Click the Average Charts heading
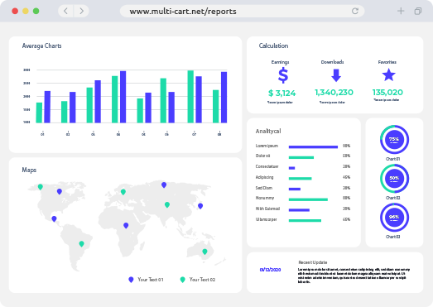This screenshot has width=433, height=307. (x=41, y=46)
